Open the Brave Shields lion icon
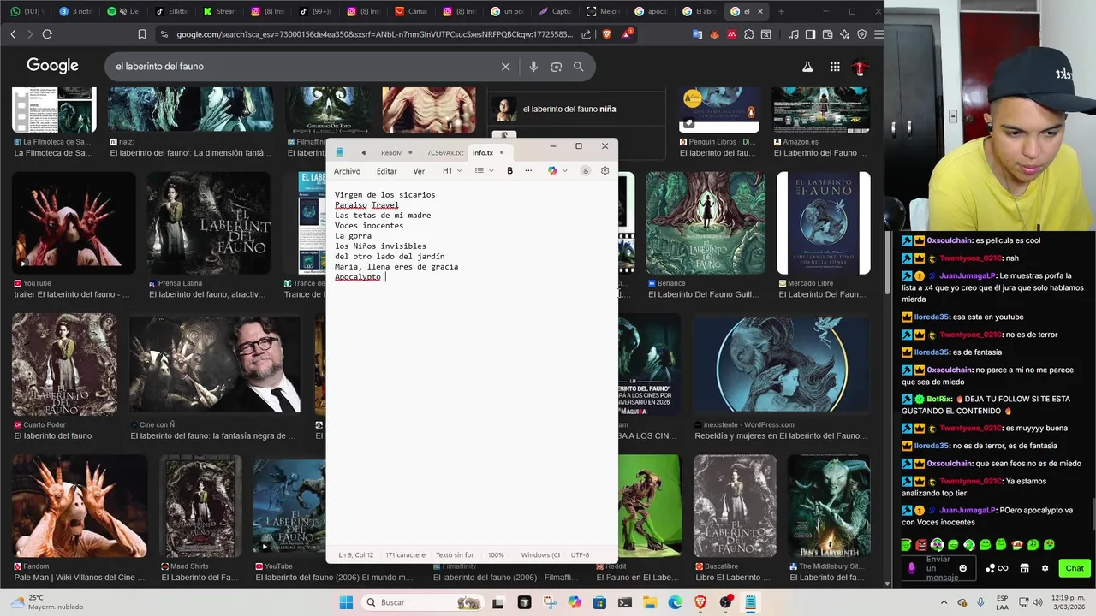Viewport: 1096px width, 616px height. [607, 34]
